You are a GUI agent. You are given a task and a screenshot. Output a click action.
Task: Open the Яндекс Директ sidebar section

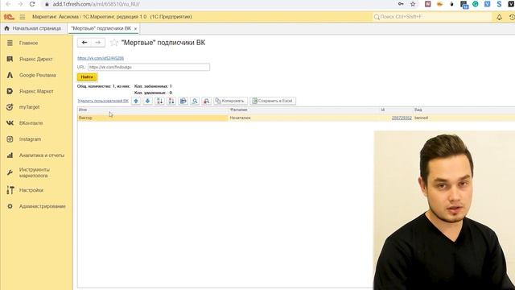pos(36,59)
